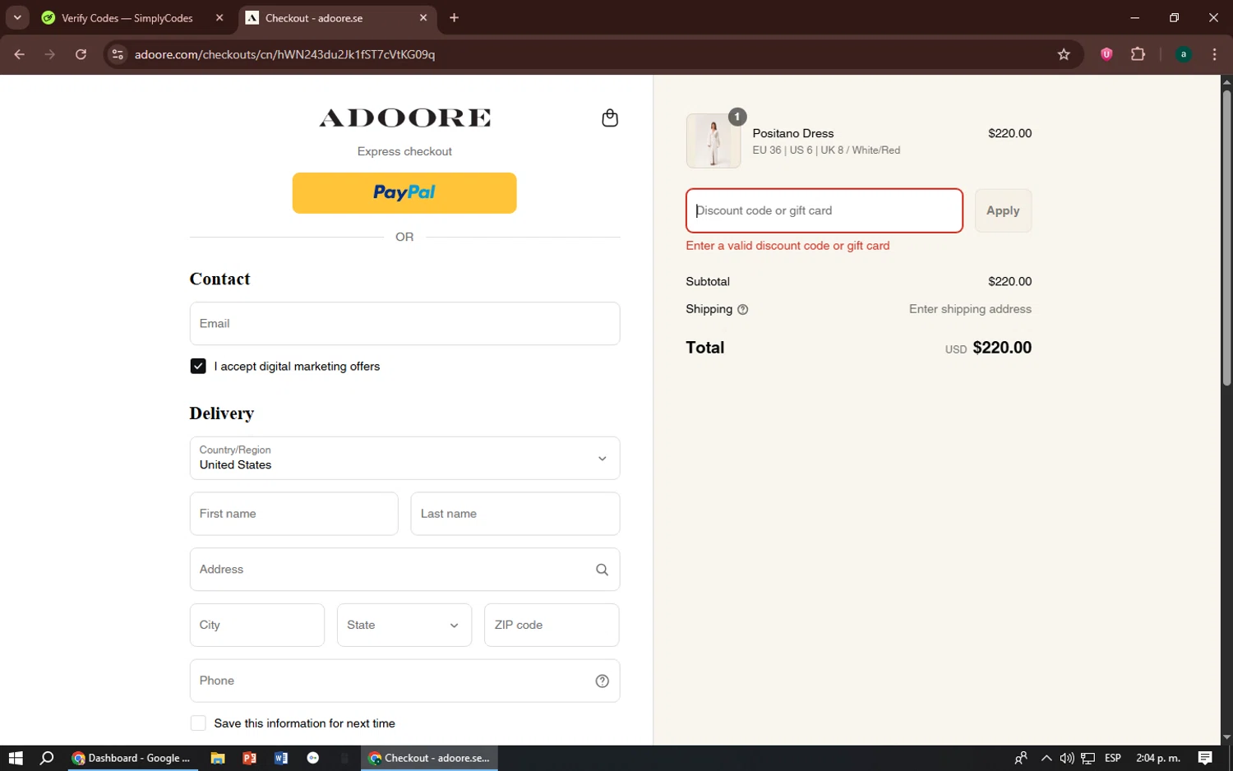This screenshot has height=771, width=1233.
Task: Go back to the previous page
Action: pyautogui.click(x=20, y=54)
